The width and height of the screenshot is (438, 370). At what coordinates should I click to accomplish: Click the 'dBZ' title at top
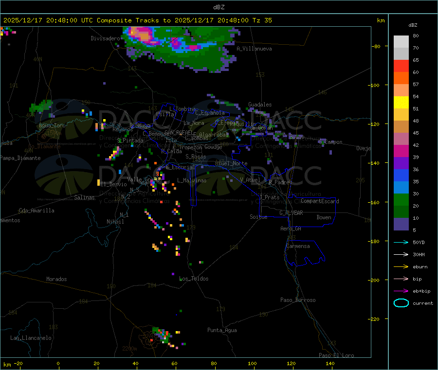click(x=219, y=7)
